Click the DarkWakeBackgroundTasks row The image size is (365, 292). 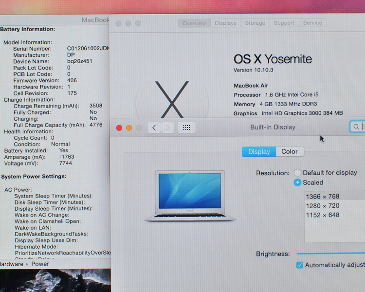pyautogui.click(x=51, y=234)
